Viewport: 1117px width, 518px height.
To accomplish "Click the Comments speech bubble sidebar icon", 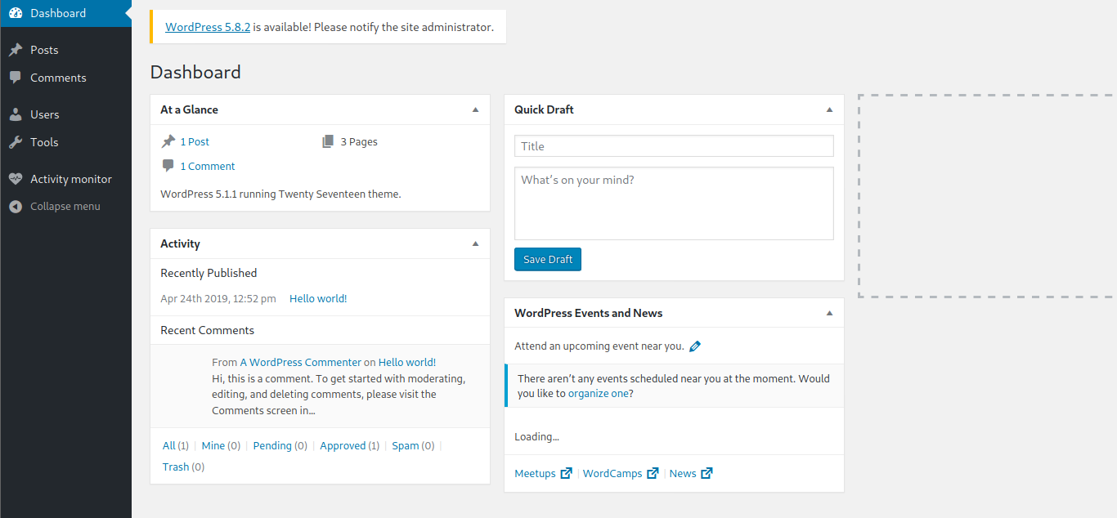I will (x=16, y=78).
